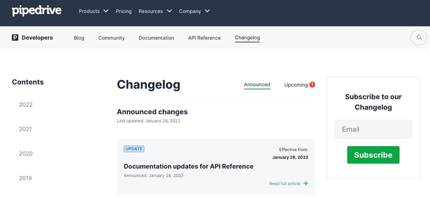Click the Changelog page heading
Viewport: 430px width, 198px height.
(x=148, y=85)
